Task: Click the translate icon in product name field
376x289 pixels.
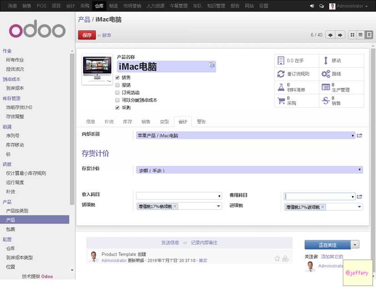Action: tap(212, 65)
